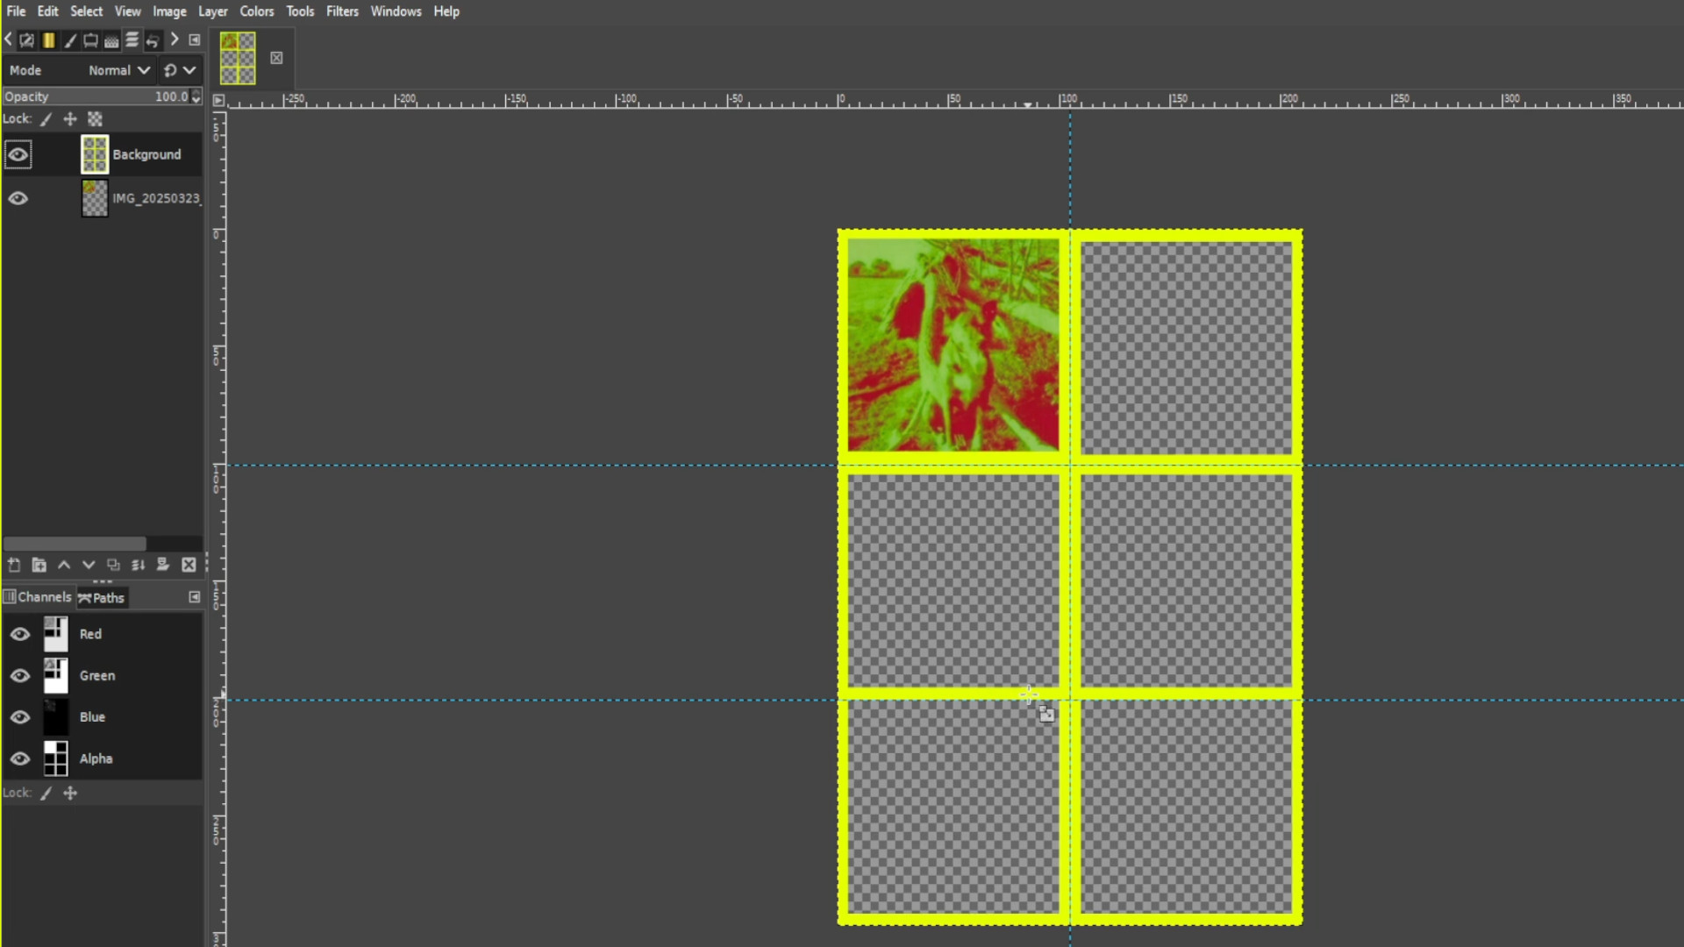Switch to the Paths tab
This screenshot has height=947, width=1684.
(102, 598)
